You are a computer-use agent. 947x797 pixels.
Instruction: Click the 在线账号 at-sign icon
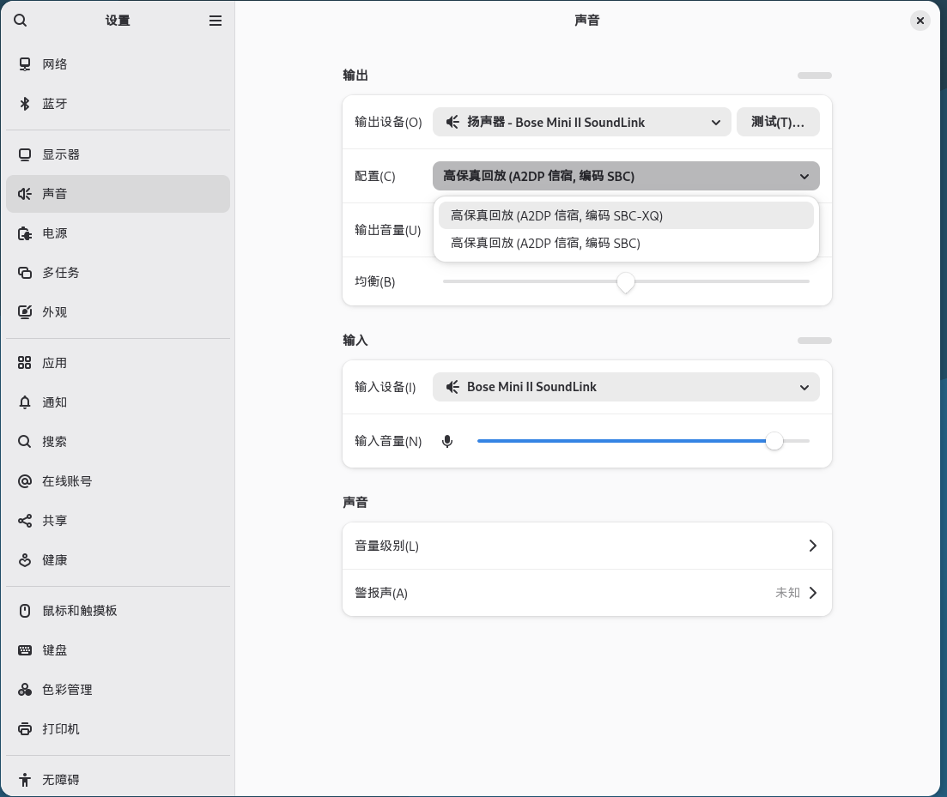(25, 480)
